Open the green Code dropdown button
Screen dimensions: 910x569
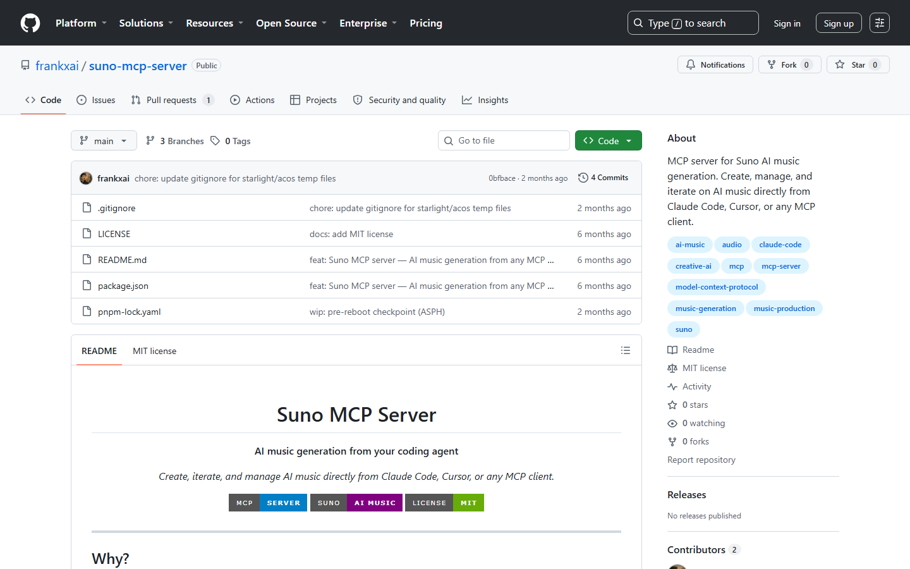[608, 140]
